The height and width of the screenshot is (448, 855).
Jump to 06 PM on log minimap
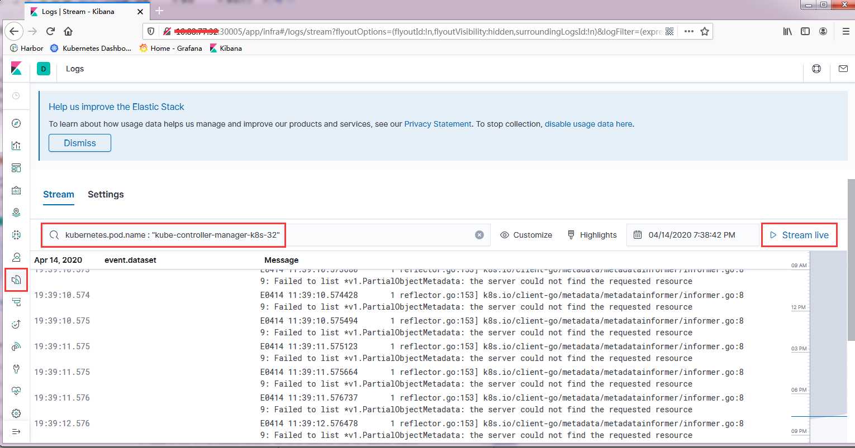799,390
